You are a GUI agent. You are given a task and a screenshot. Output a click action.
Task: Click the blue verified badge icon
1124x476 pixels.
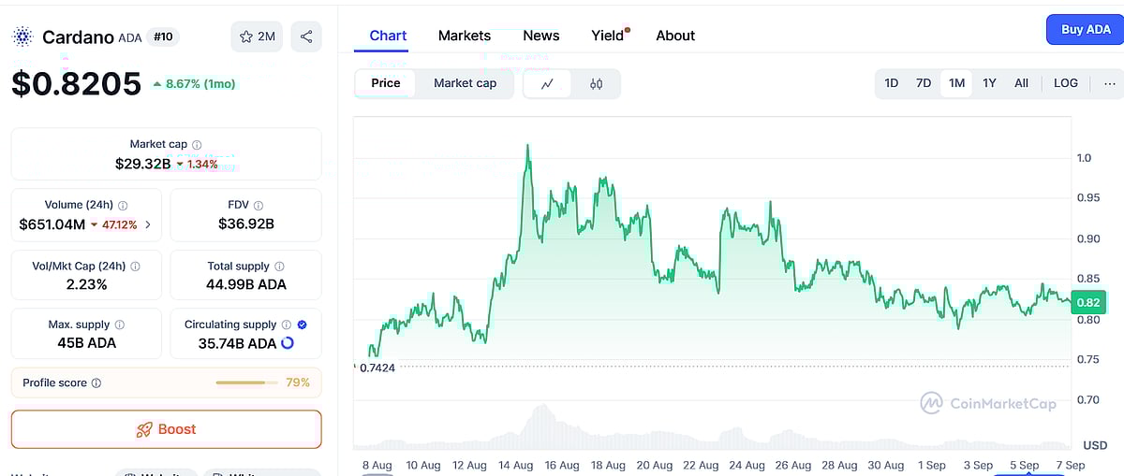[x=302, y=325]
